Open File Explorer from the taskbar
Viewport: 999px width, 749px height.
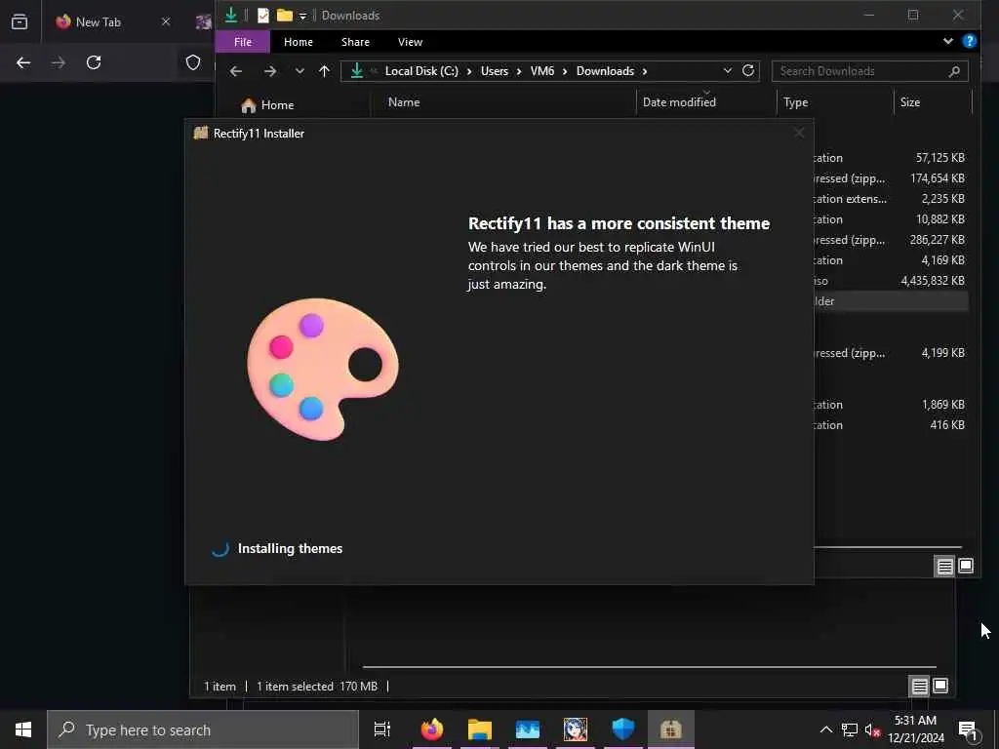tap(480, 729)
